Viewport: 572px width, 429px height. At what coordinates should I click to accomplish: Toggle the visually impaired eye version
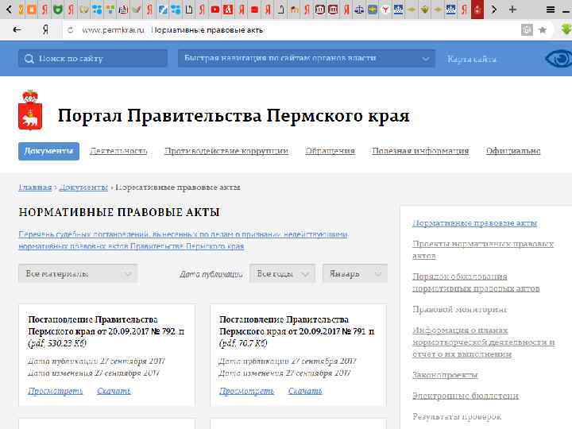click(558, 59)
